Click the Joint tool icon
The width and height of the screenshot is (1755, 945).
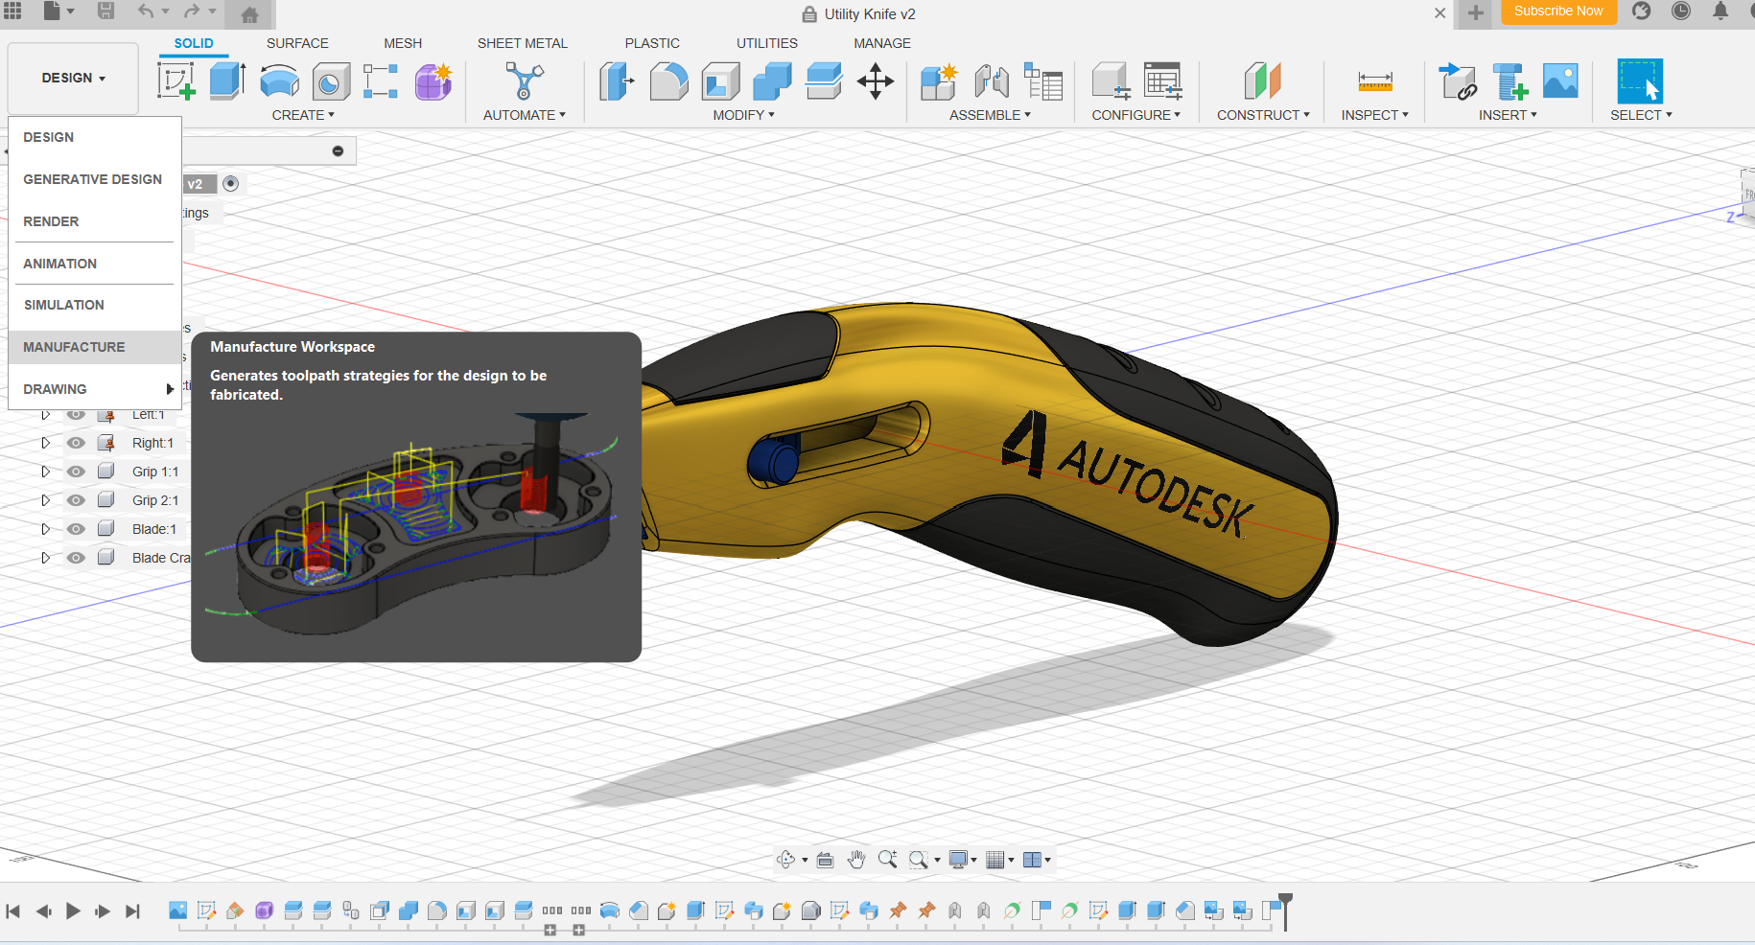[x=992, y=81]
